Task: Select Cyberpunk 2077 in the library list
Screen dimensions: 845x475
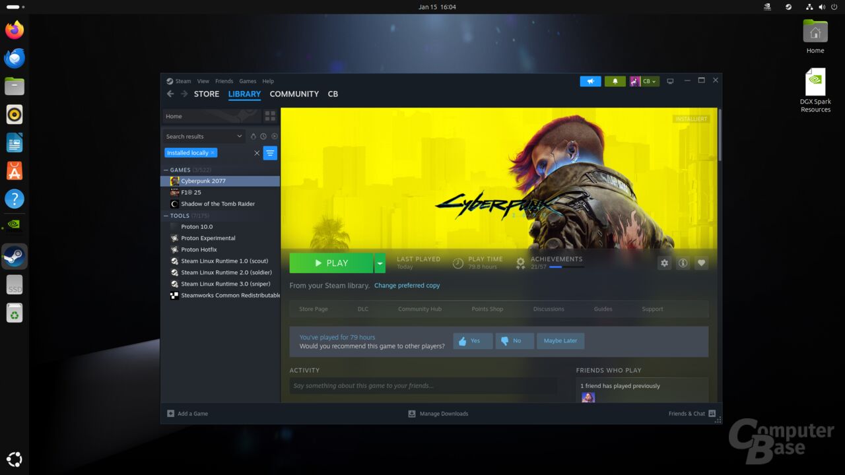Action: (220, 181)
